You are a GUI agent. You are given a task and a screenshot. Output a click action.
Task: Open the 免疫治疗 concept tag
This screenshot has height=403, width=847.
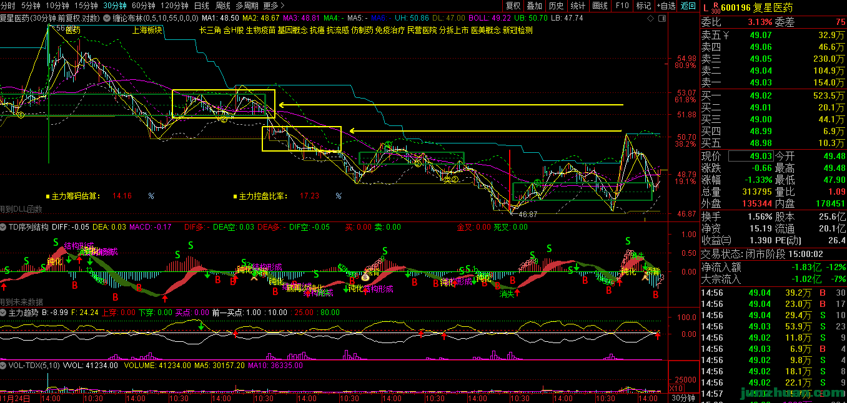[390, 30]
